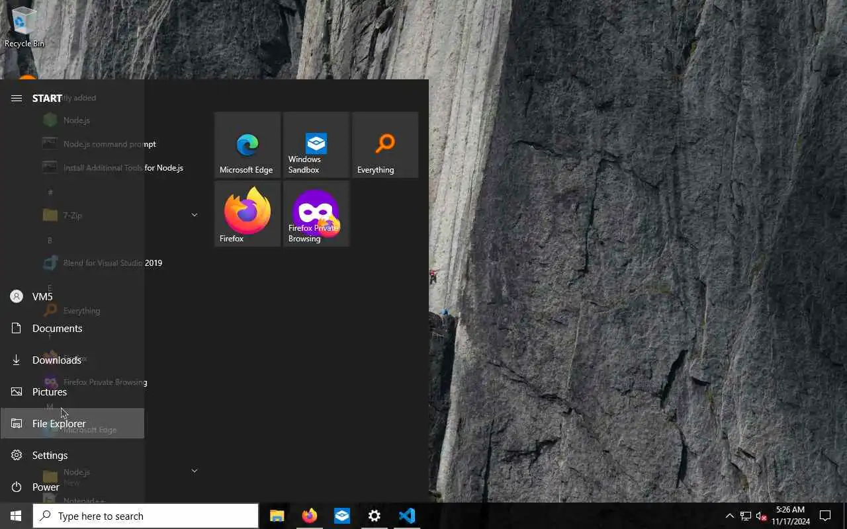Image resolution: width=847 pixels, height=529 pixels.
Task: Expand the Node.js folder chevron
Action: [195, 471]
